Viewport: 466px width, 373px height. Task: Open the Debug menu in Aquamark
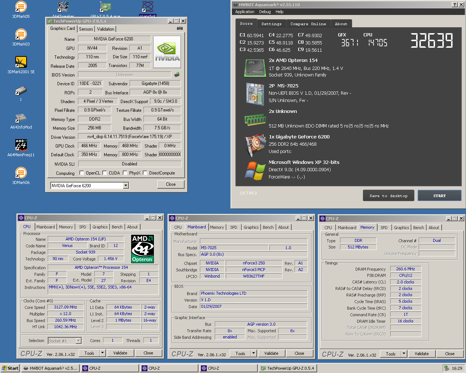click(x=265, y=12)
